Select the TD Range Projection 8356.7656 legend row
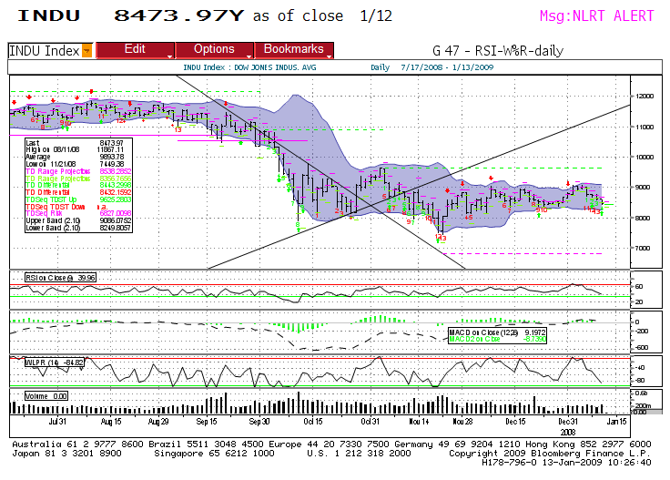This screenshot has height=480, width=670. [78, 179]
